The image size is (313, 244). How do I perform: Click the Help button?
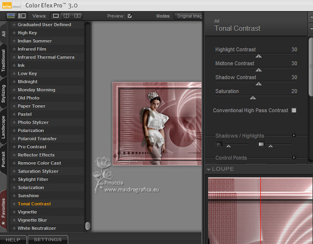point(13,240)
